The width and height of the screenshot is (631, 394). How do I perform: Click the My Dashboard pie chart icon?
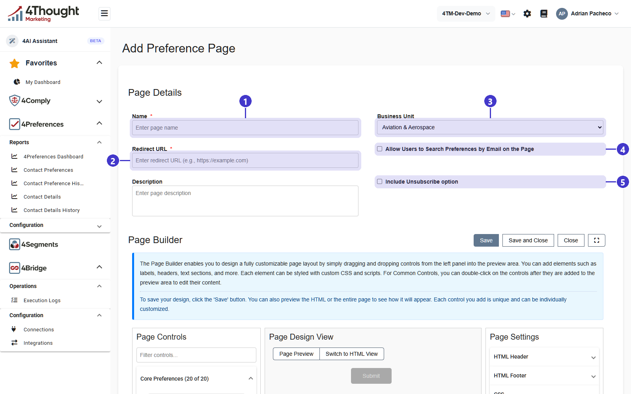click(17, 82)
